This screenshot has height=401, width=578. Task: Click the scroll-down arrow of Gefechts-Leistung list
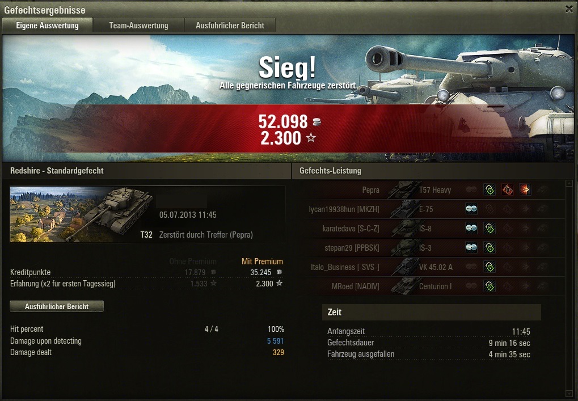coord(569,394)
